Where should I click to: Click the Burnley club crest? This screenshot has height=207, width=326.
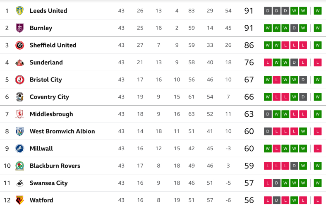pyautogui.click(x=20, y=28)
